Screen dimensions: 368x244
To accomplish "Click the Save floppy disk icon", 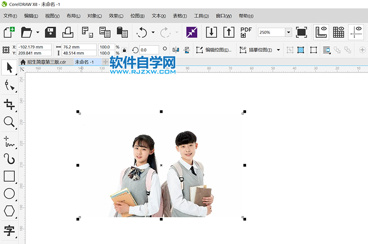I will point(50,33).
